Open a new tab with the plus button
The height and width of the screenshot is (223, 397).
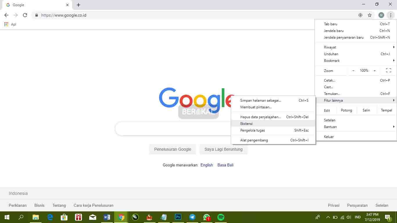click(78, 5)
